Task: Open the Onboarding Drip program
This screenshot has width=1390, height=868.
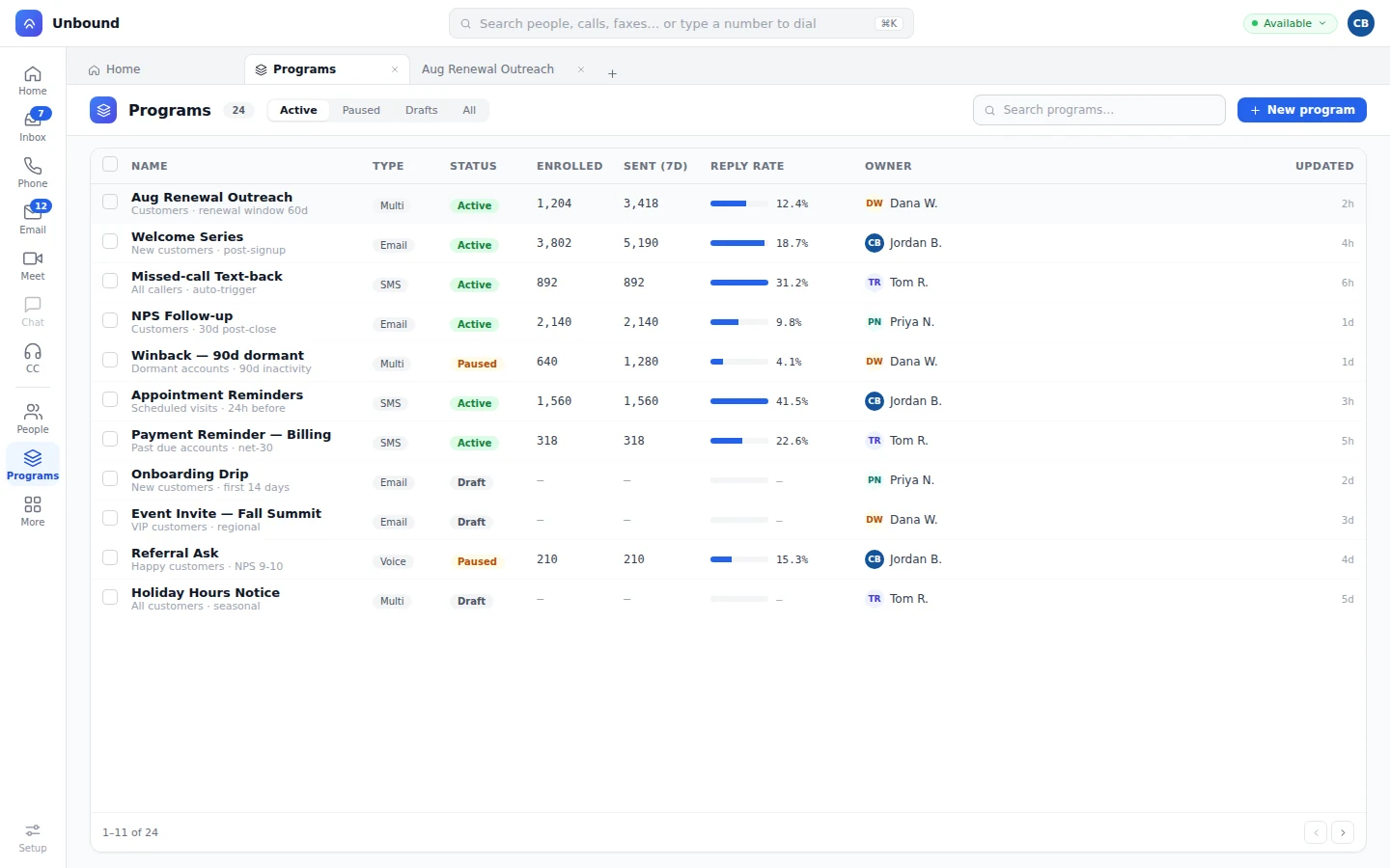Action: click(x=190, y=474)
